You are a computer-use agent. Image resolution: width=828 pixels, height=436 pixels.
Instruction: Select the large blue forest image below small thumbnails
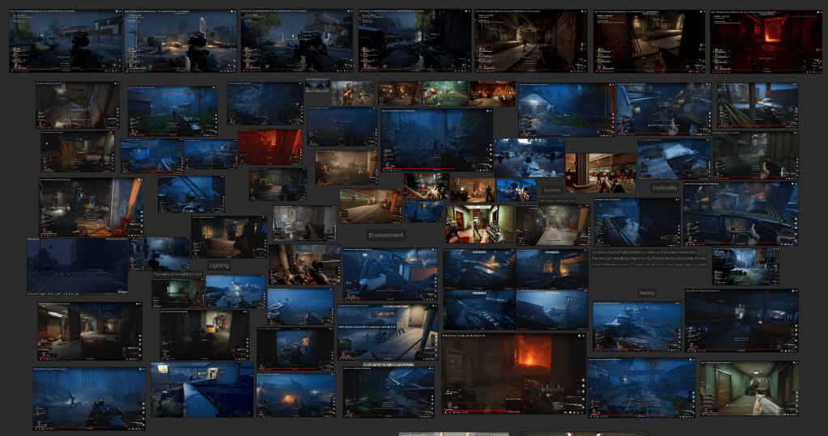pos(435,139)
